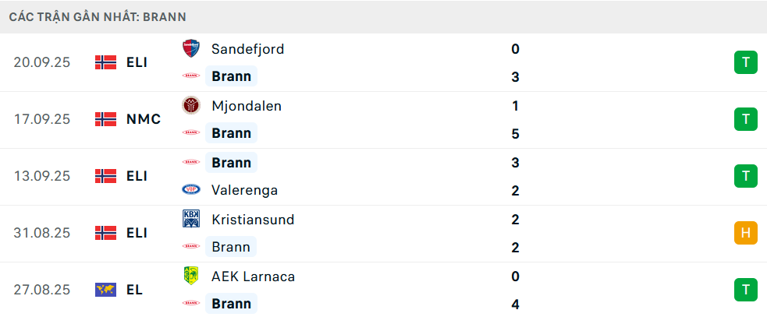Screen dimensions: 767x317
Task: Click the Norway flag beside NMC
Action: point(105,119)
